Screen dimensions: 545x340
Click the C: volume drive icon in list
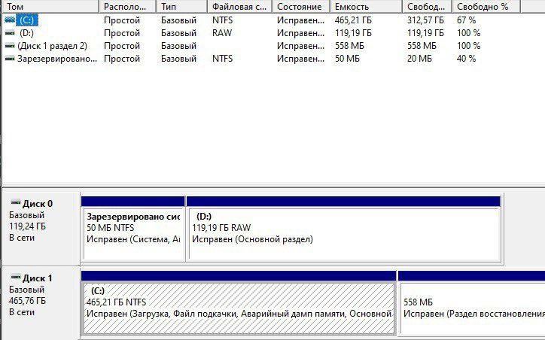coord(10,20)
